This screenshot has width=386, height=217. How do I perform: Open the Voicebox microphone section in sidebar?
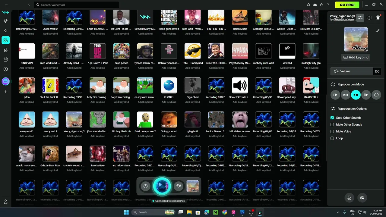click(5, 21)
